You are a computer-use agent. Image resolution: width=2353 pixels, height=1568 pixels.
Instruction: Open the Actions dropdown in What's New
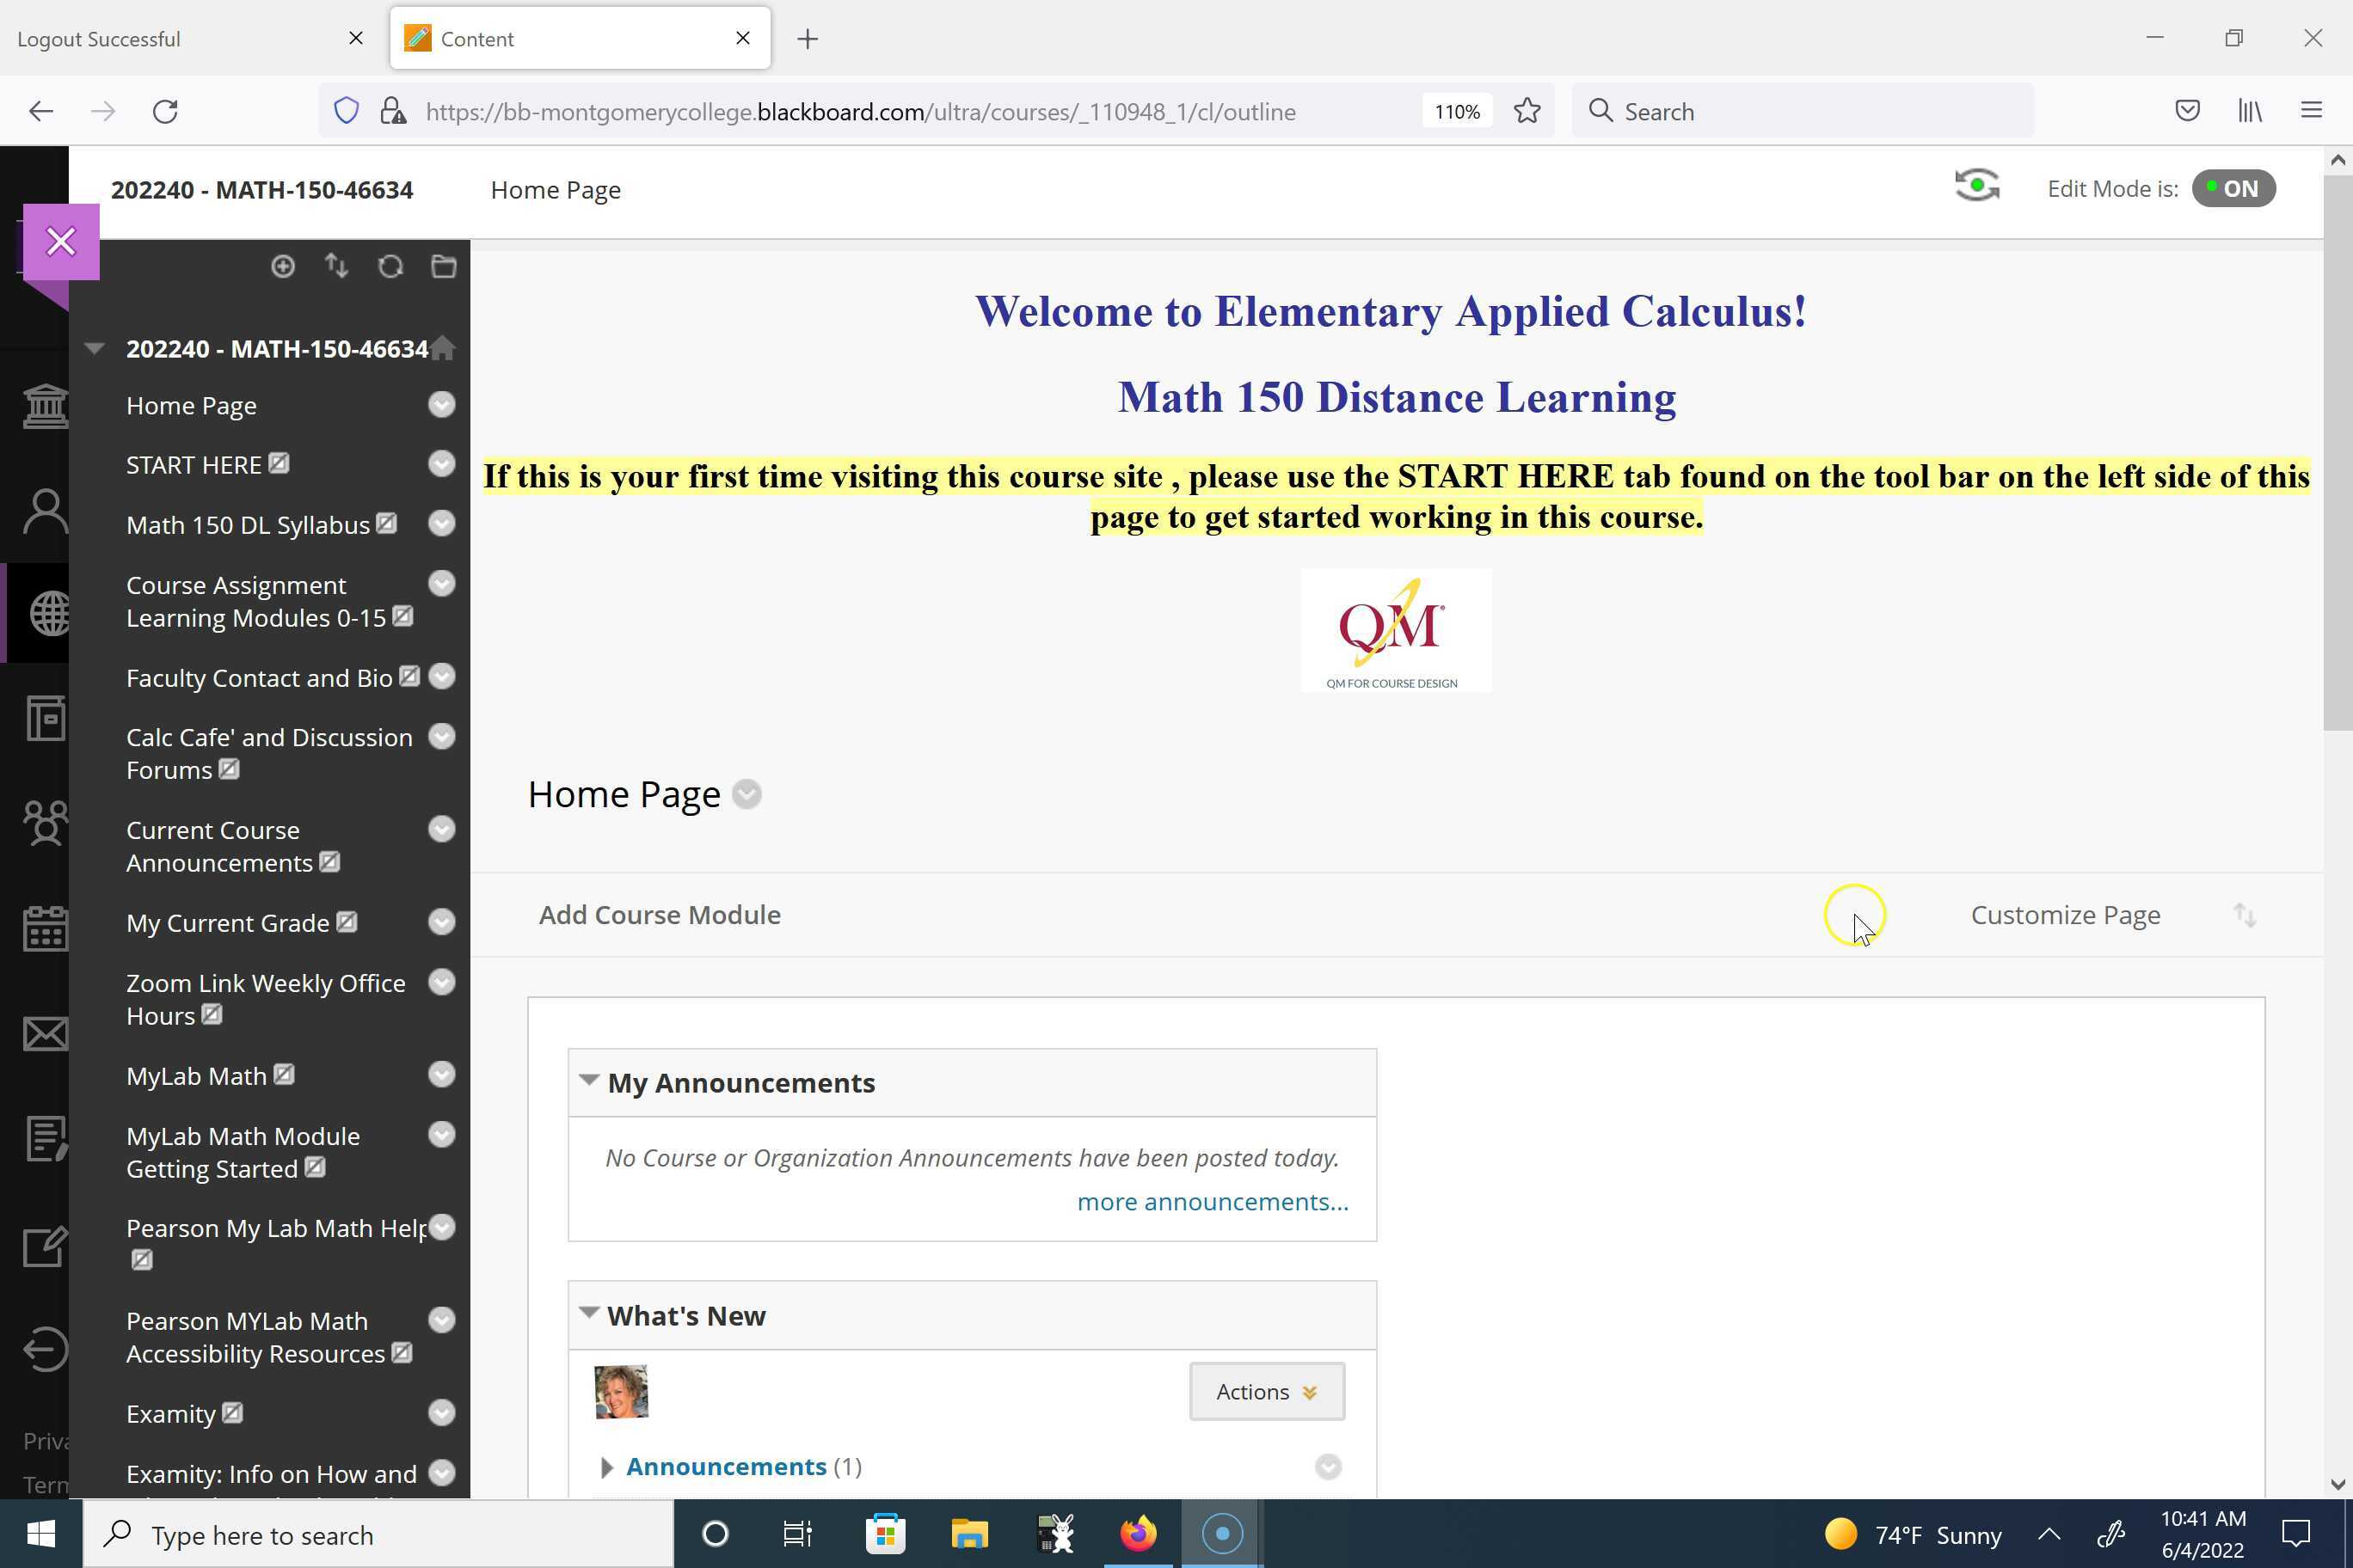click(x=1266, y=1391)
